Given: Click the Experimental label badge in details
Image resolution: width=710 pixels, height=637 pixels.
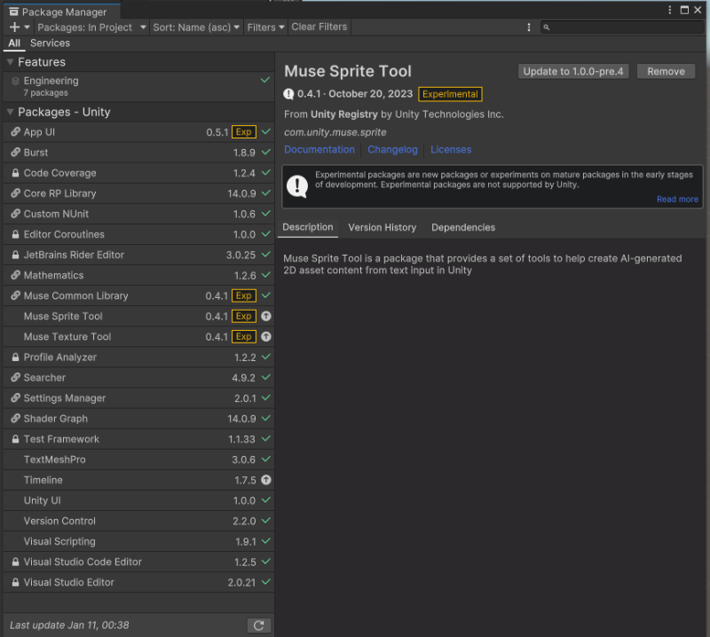Looking at the screenshot, I should pos(450,94).
